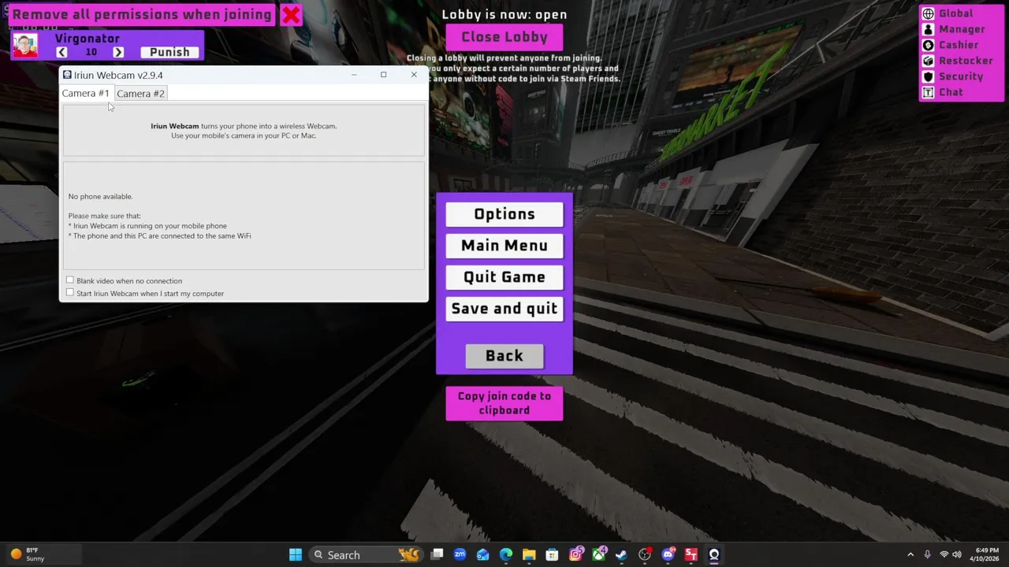The height and width of the screenshot is (567, 1009).
Task: Click the 'No phone available.' message
Action: (x=100, y=196)
